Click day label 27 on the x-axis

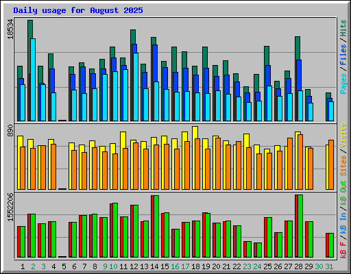[288, 266]
